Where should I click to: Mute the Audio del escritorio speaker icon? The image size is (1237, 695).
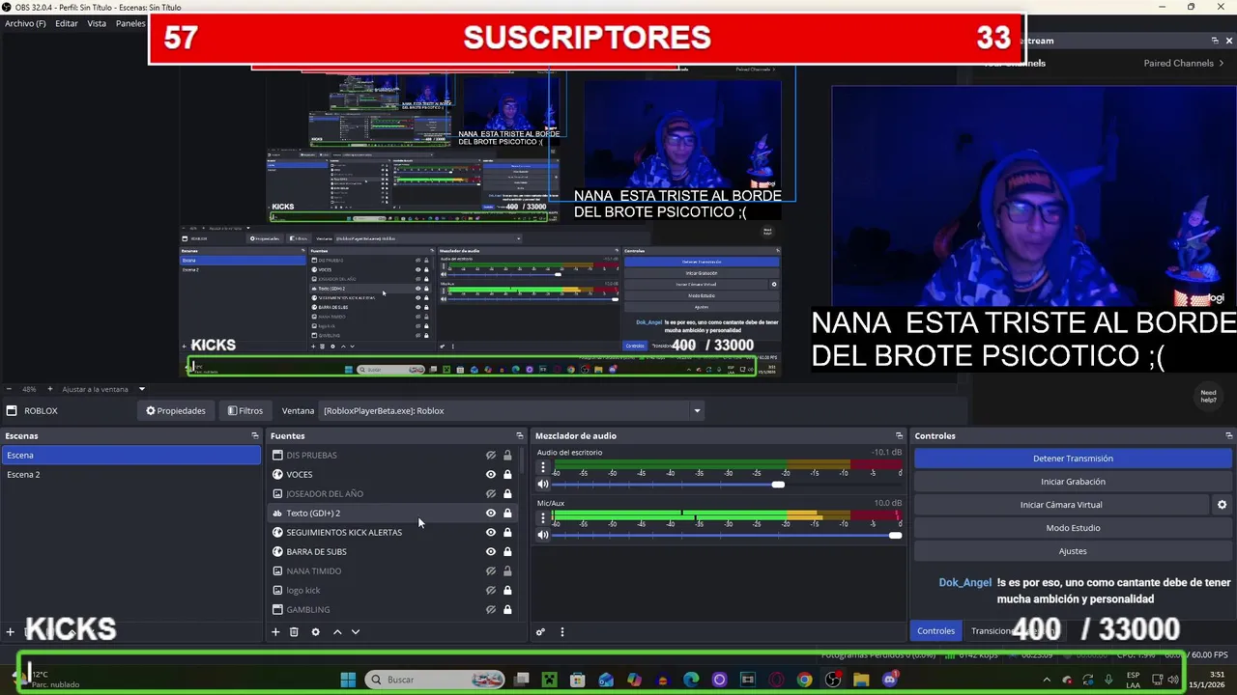[543, 485]
